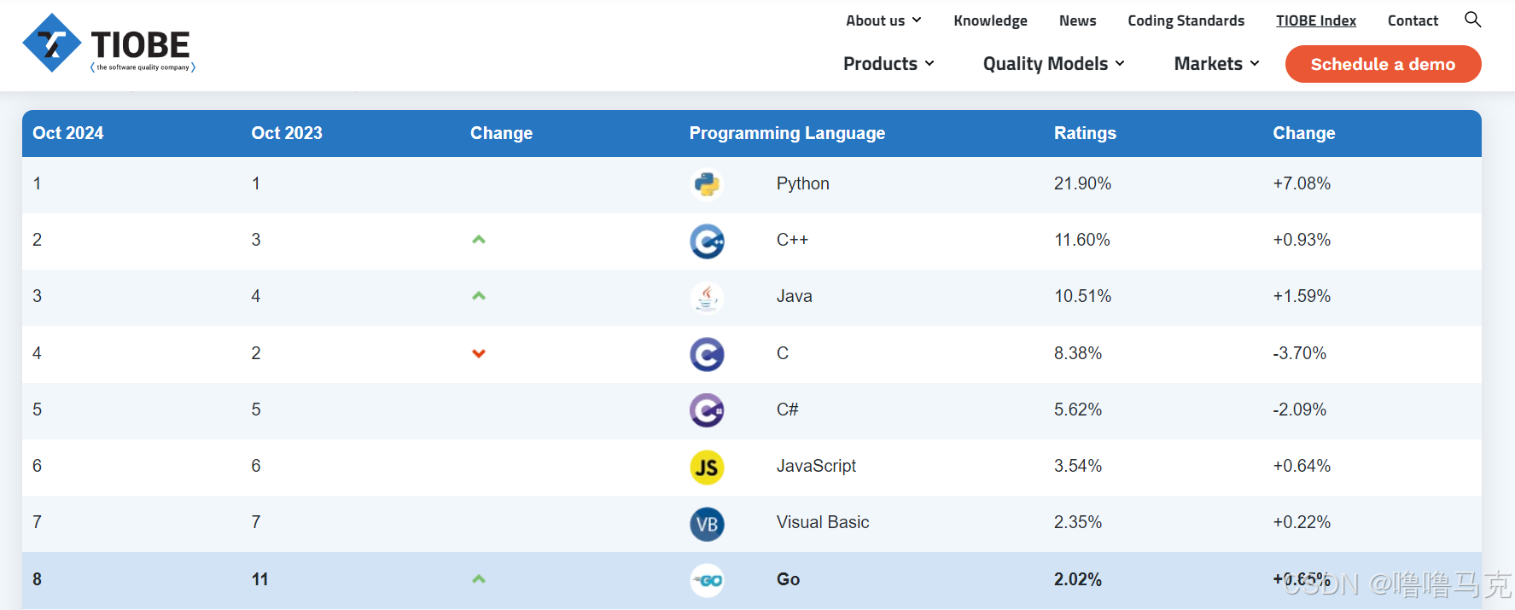The height and width of the screenshot is (610, 1515).
Task: Click the 5.62% rating value
Action: coord(1077,410)
